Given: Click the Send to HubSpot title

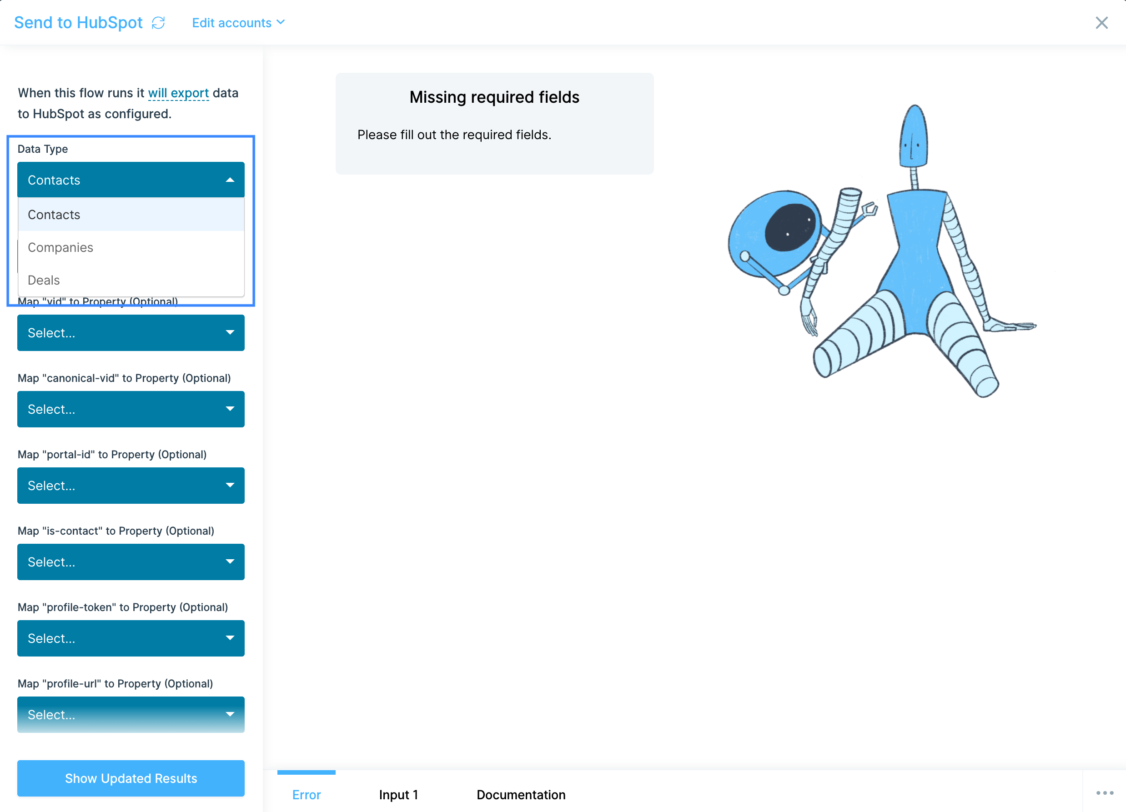Looking at the screenshot, I should 78,23.
